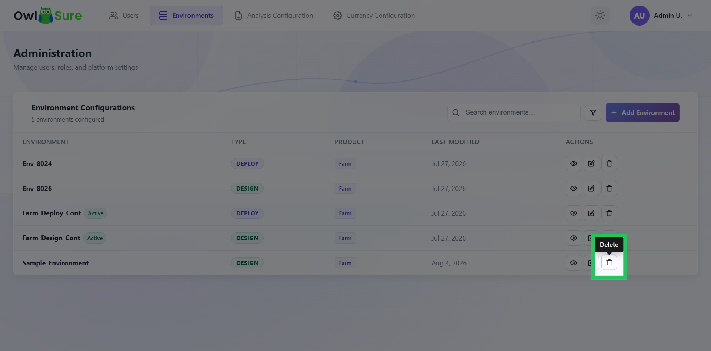Click Active badge beside Farm_Design_Cont

pos(95,238)
